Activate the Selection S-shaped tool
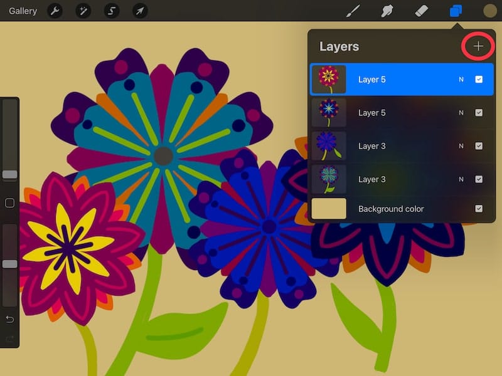The image size is (502, 376). click(112, 11)
